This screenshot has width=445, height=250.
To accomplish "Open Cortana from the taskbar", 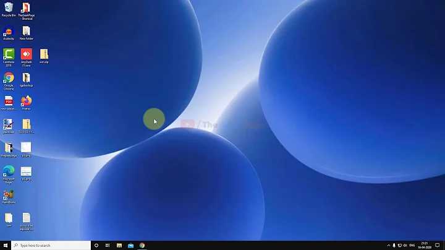I will click(x=96, y=246).
